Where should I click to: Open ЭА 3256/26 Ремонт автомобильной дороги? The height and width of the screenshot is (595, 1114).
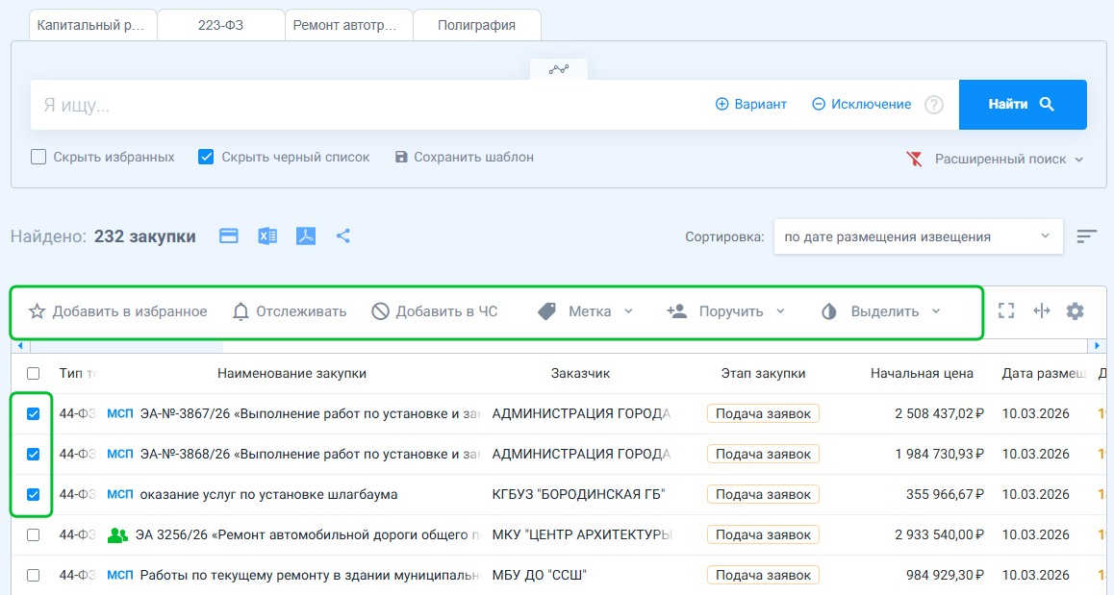(x=309, y=534)
